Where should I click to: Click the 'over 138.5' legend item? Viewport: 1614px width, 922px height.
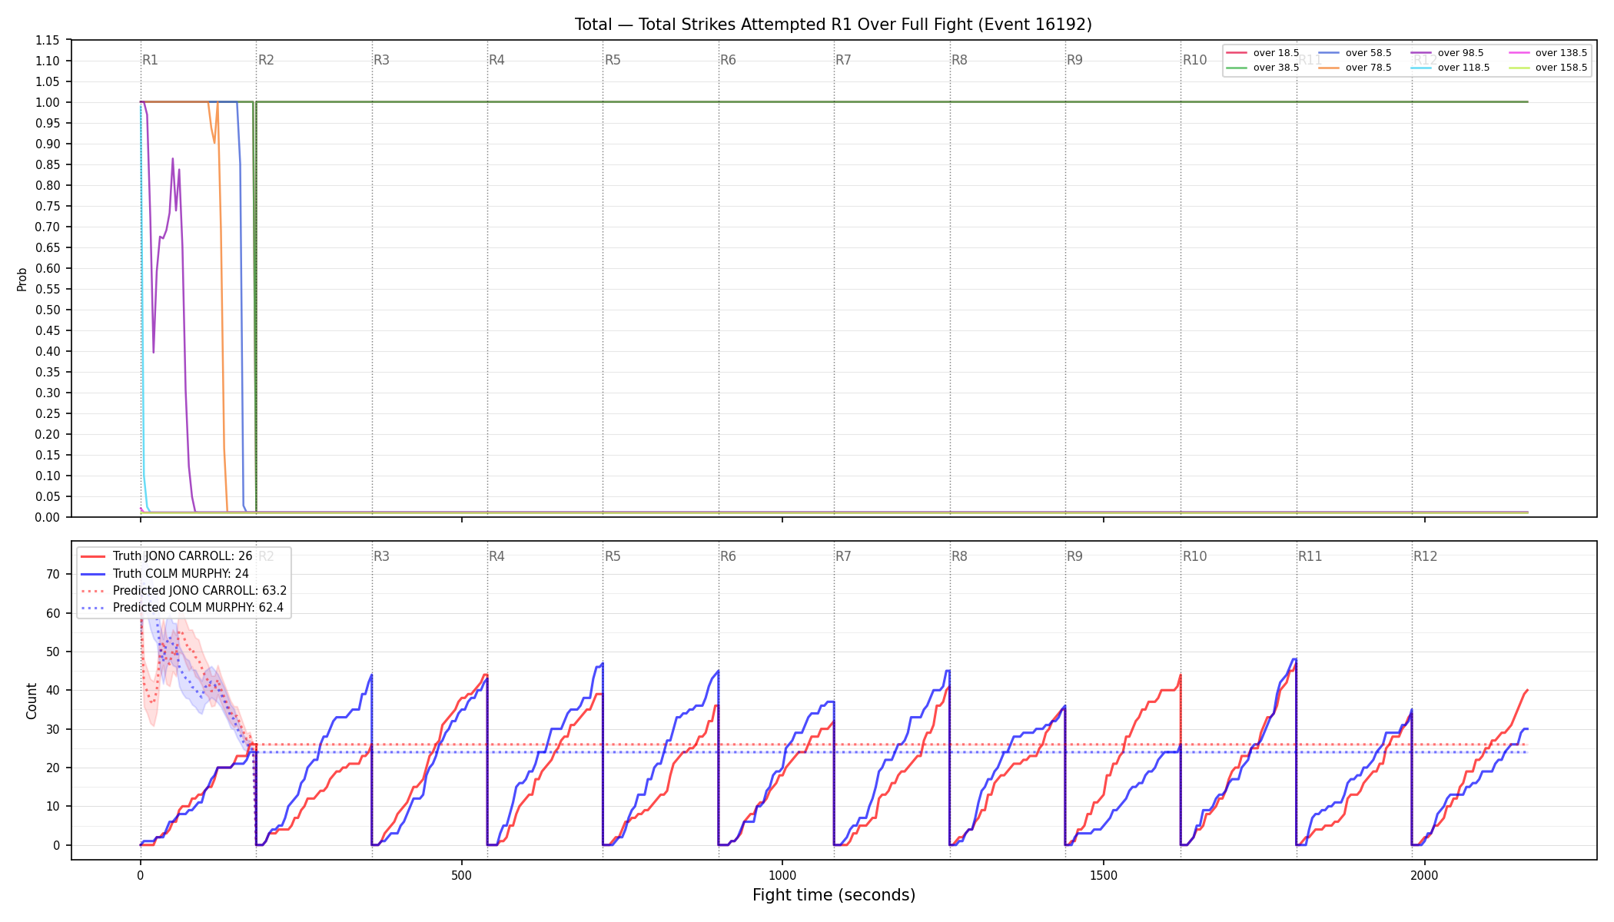click(1548, 53)
